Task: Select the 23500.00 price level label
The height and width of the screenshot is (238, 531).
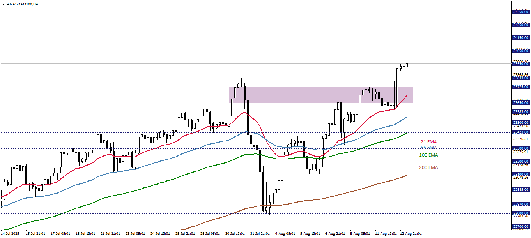Action: point(520,123)
